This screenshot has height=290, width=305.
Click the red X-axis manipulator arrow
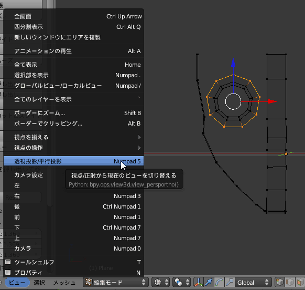pos(272,101)
